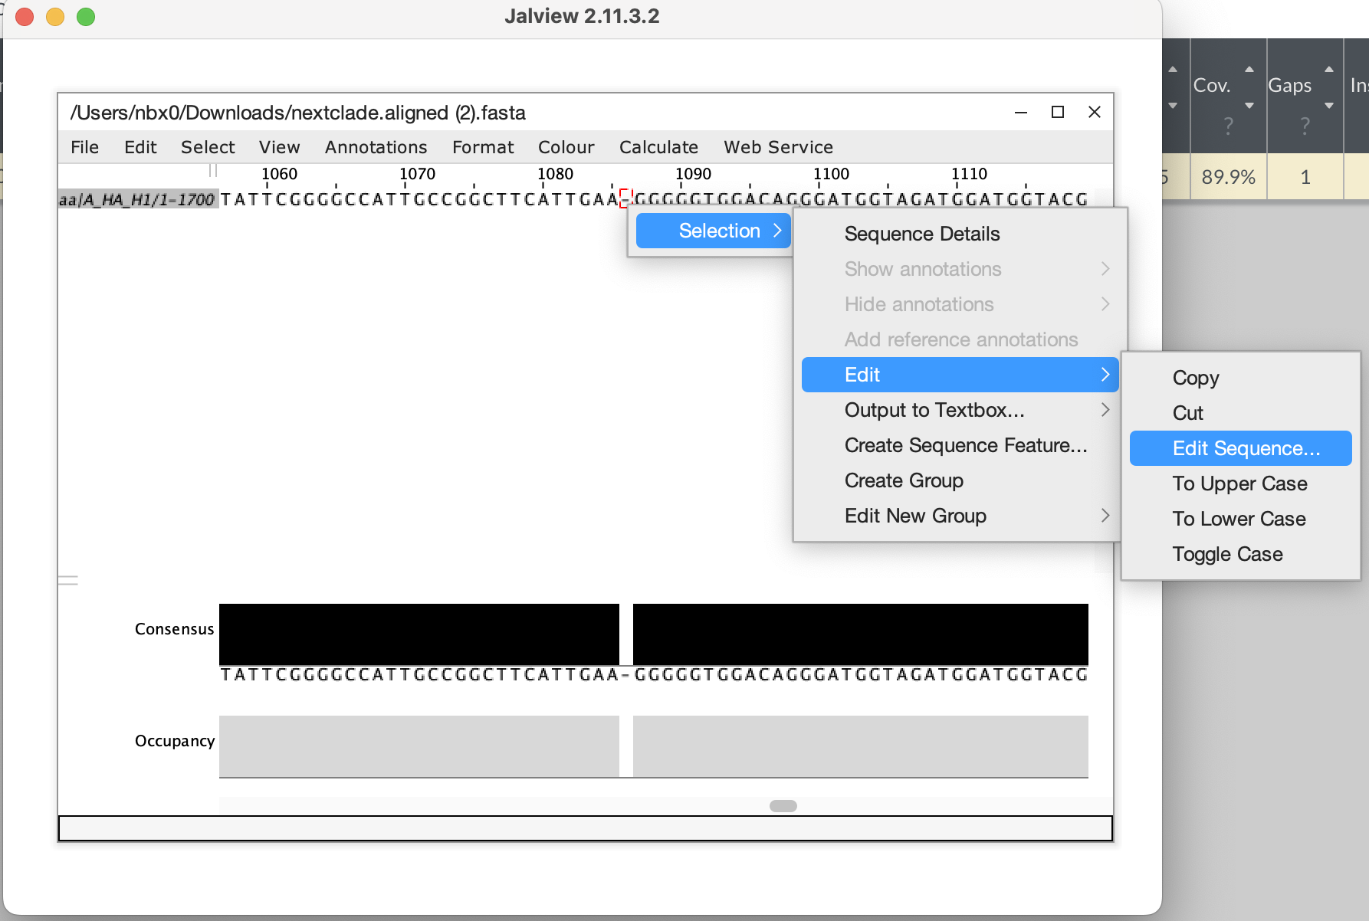
Task: Choose Copy from the Edit submenu
Action: [1195, 378]
